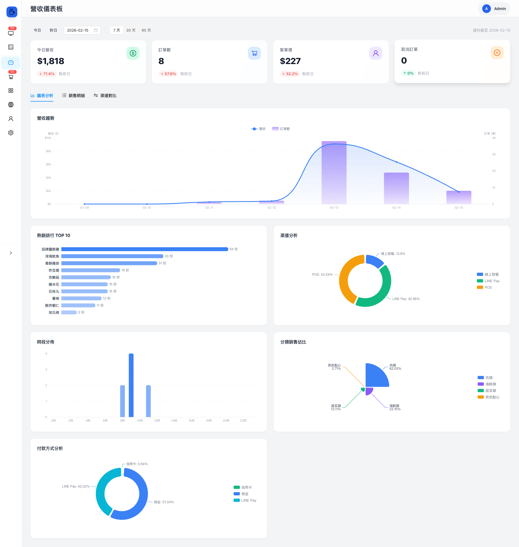Open the gear settings sidebar icon
The width and height of the screenshot is (519, 547).
tap(11, 133)
